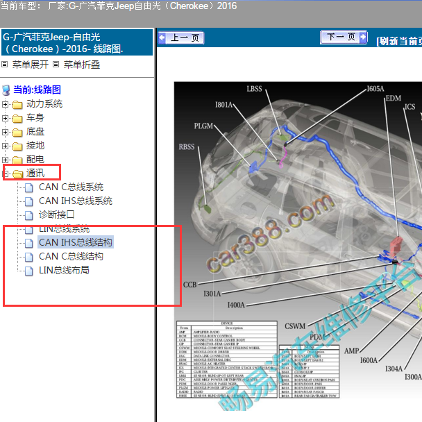The width and height of the screenshot is (422, 422).
Task: Click the I301A connector label
Action: coord(212,294)
